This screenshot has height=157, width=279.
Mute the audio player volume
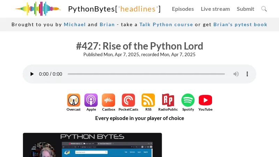coord(236,74)
